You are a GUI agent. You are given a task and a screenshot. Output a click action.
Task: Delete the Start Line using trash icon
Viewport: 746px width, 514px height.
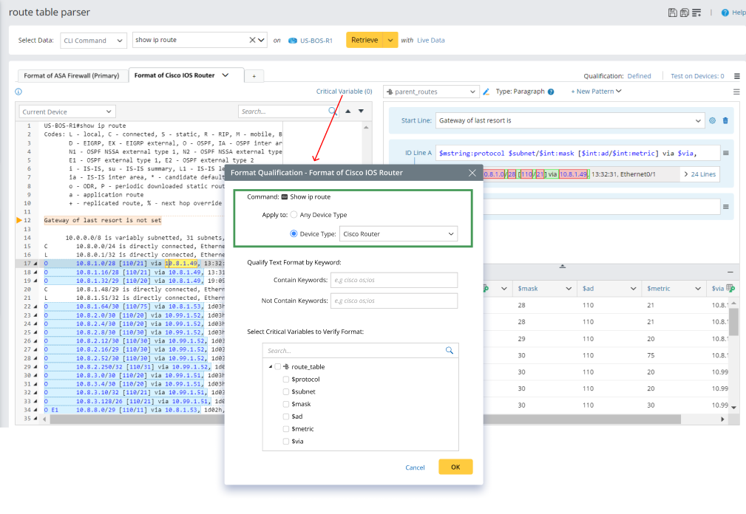[x=725, y=120]
